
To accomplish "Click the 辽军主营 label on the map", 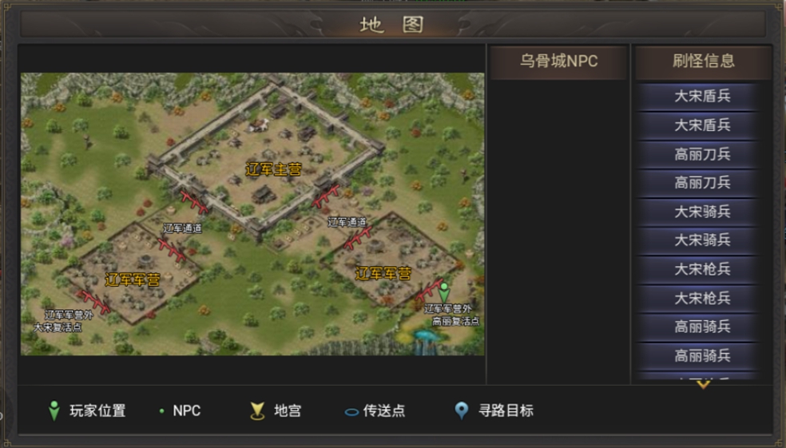I will click(273, 169).
